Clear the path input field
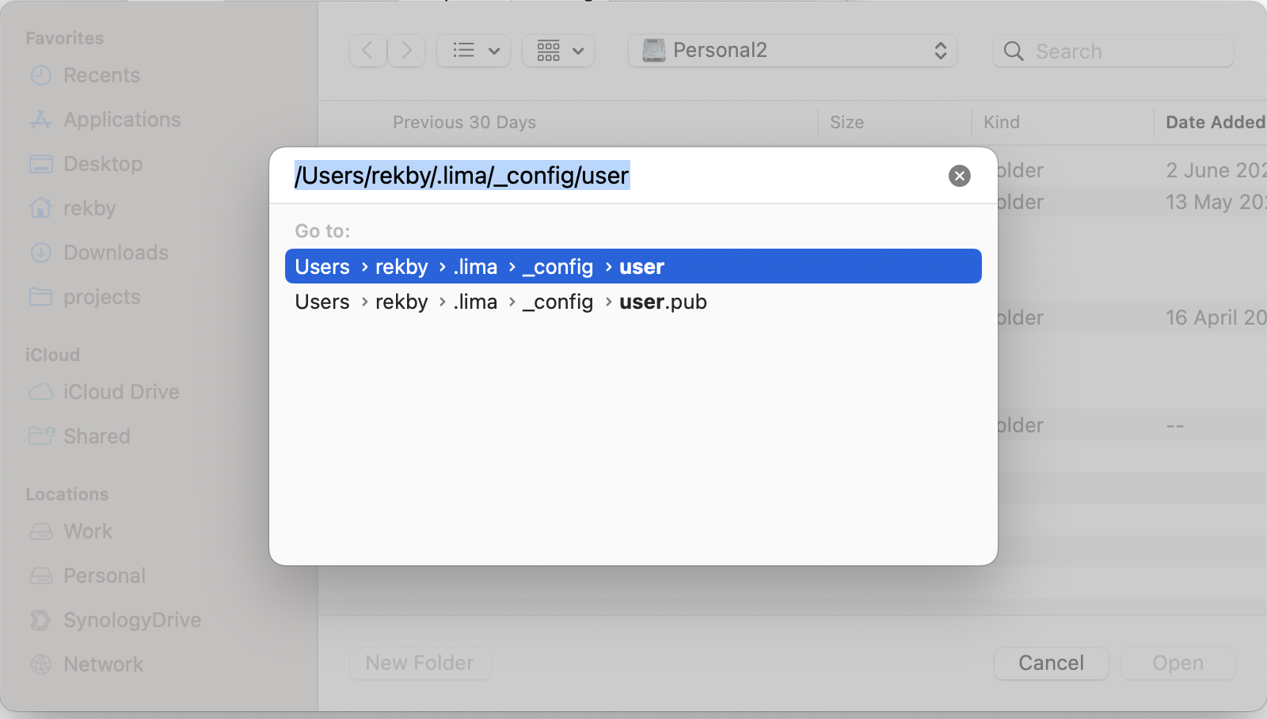1267x719 pixels. tap(960, 176)
